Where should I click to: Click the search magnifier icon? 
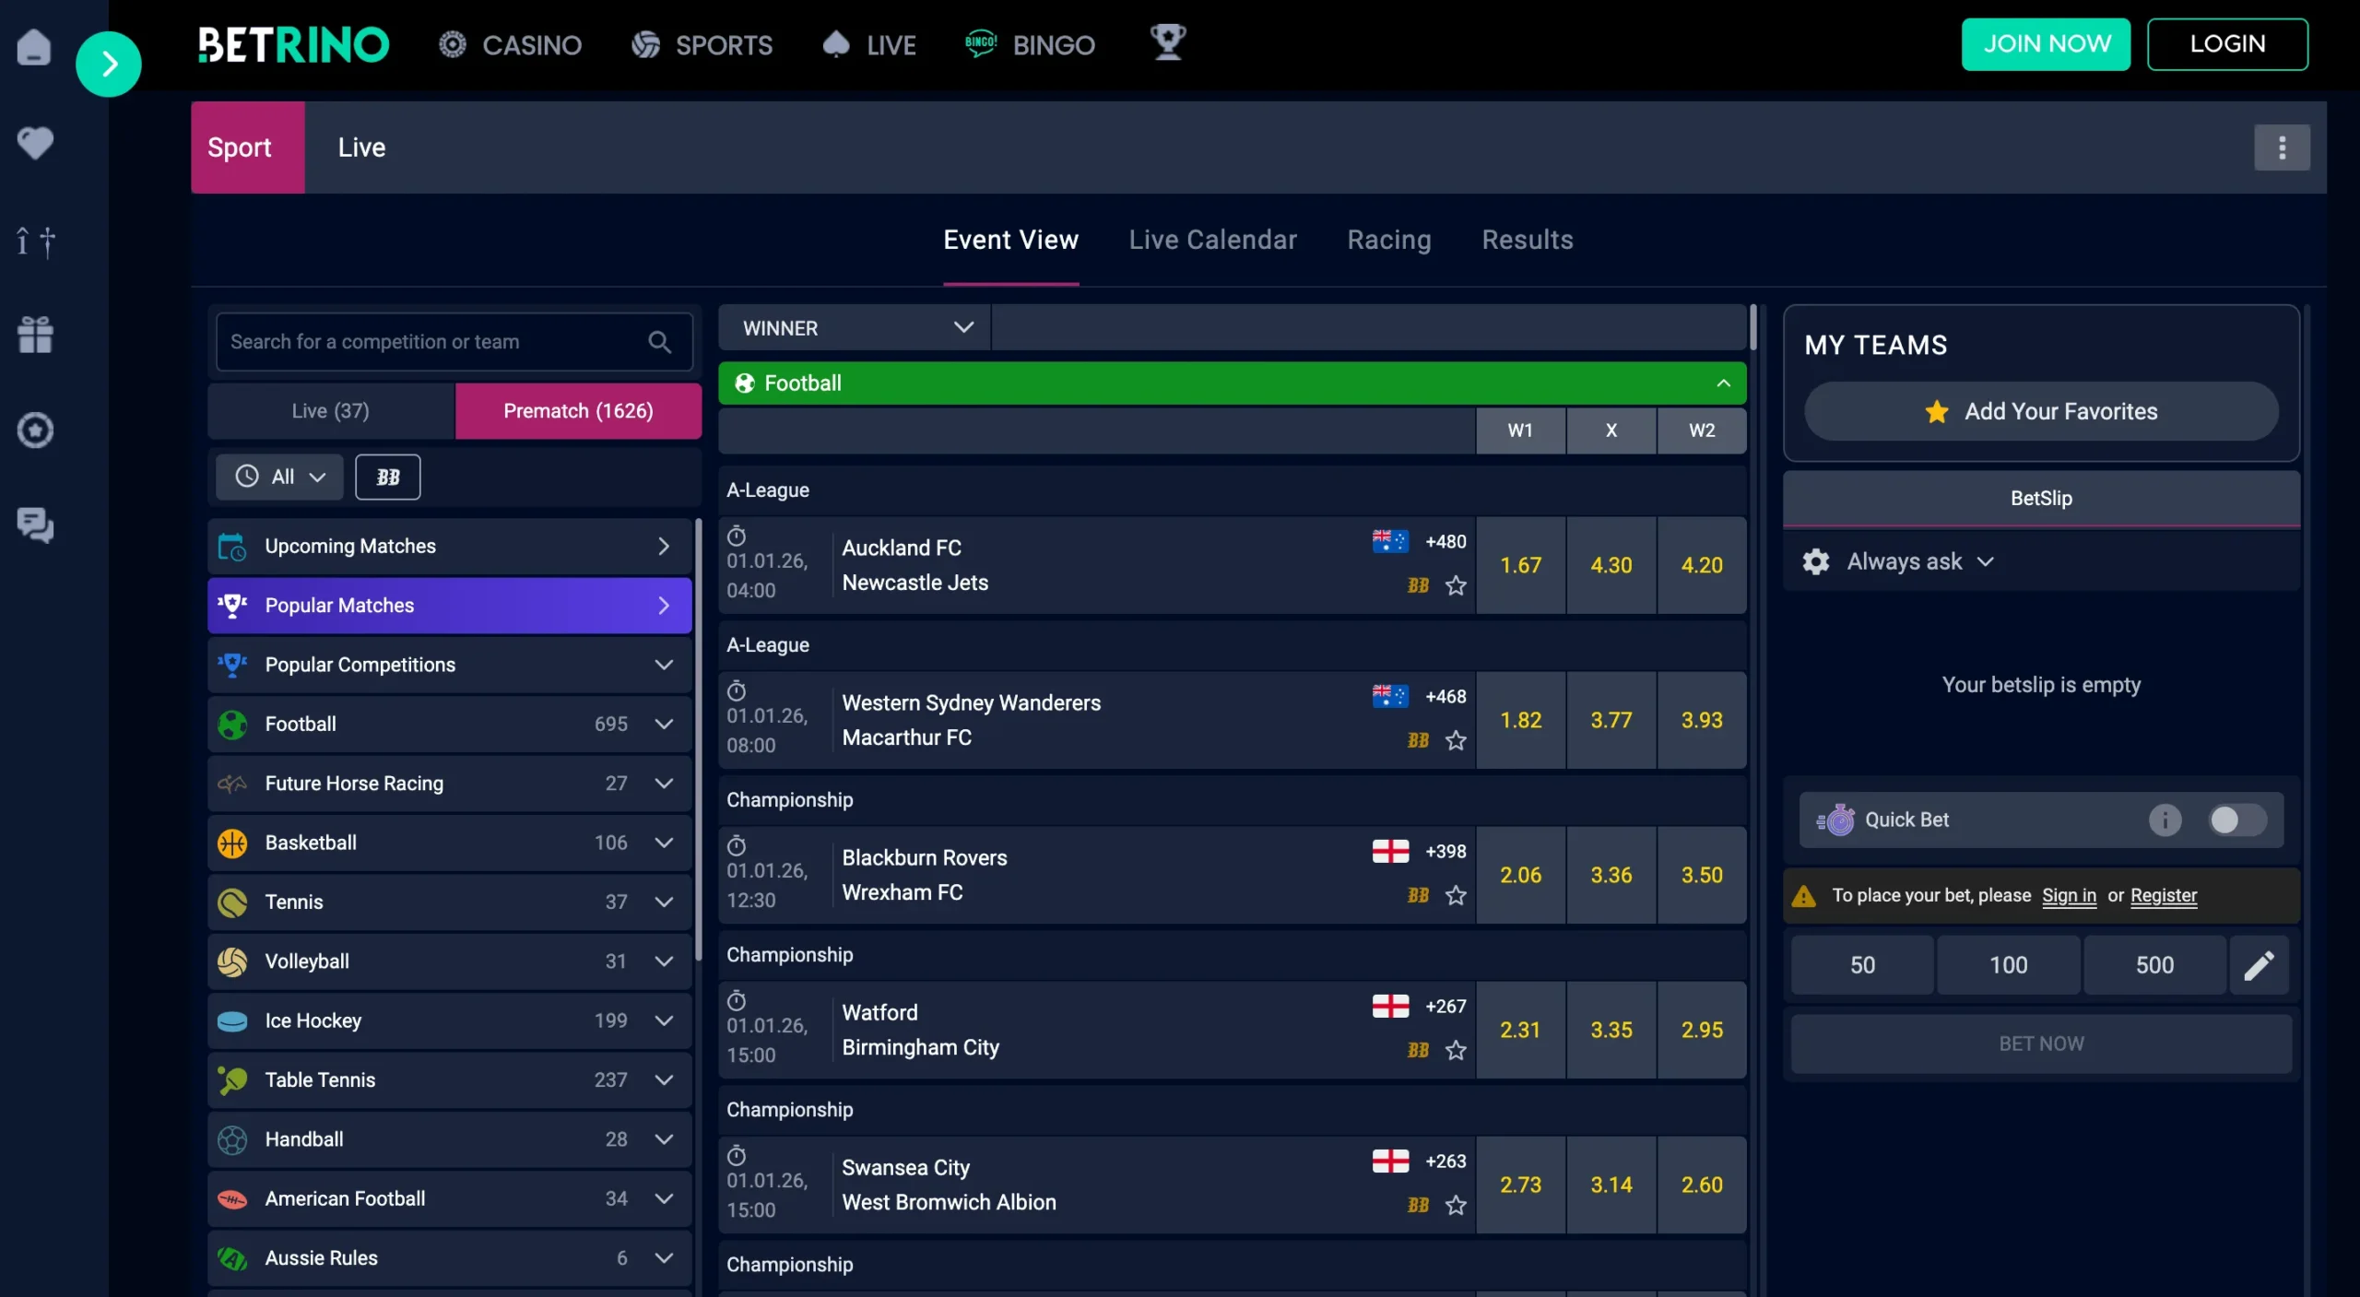pos(660,341)
